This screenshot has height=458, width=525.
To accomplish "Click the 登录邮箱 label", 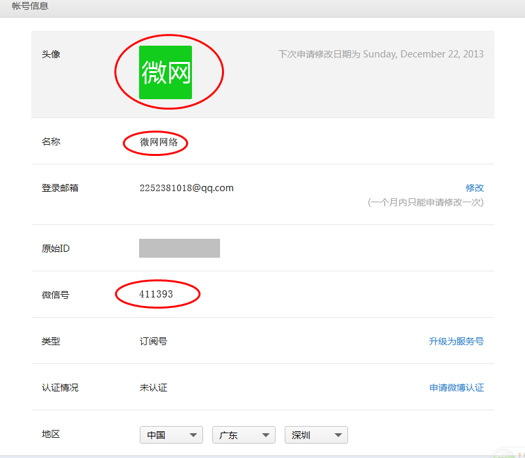I will [x=60, y=188].
